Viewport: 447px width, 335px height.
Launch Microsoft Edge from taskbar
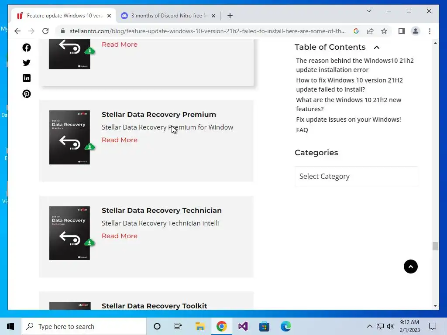click(285, 326)
